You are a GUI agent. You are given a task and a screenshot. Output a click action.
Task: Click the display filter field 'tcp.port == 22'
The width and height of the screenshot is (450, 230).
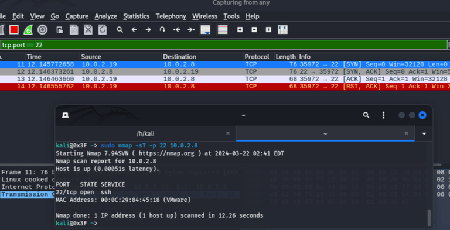coord(224,45)
